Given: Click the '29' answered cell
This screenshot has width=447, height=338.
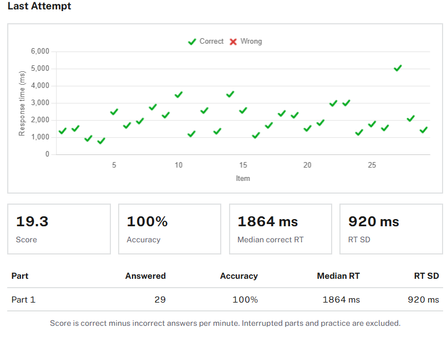Looking at the screenshot, I should [x=160, y=300].
